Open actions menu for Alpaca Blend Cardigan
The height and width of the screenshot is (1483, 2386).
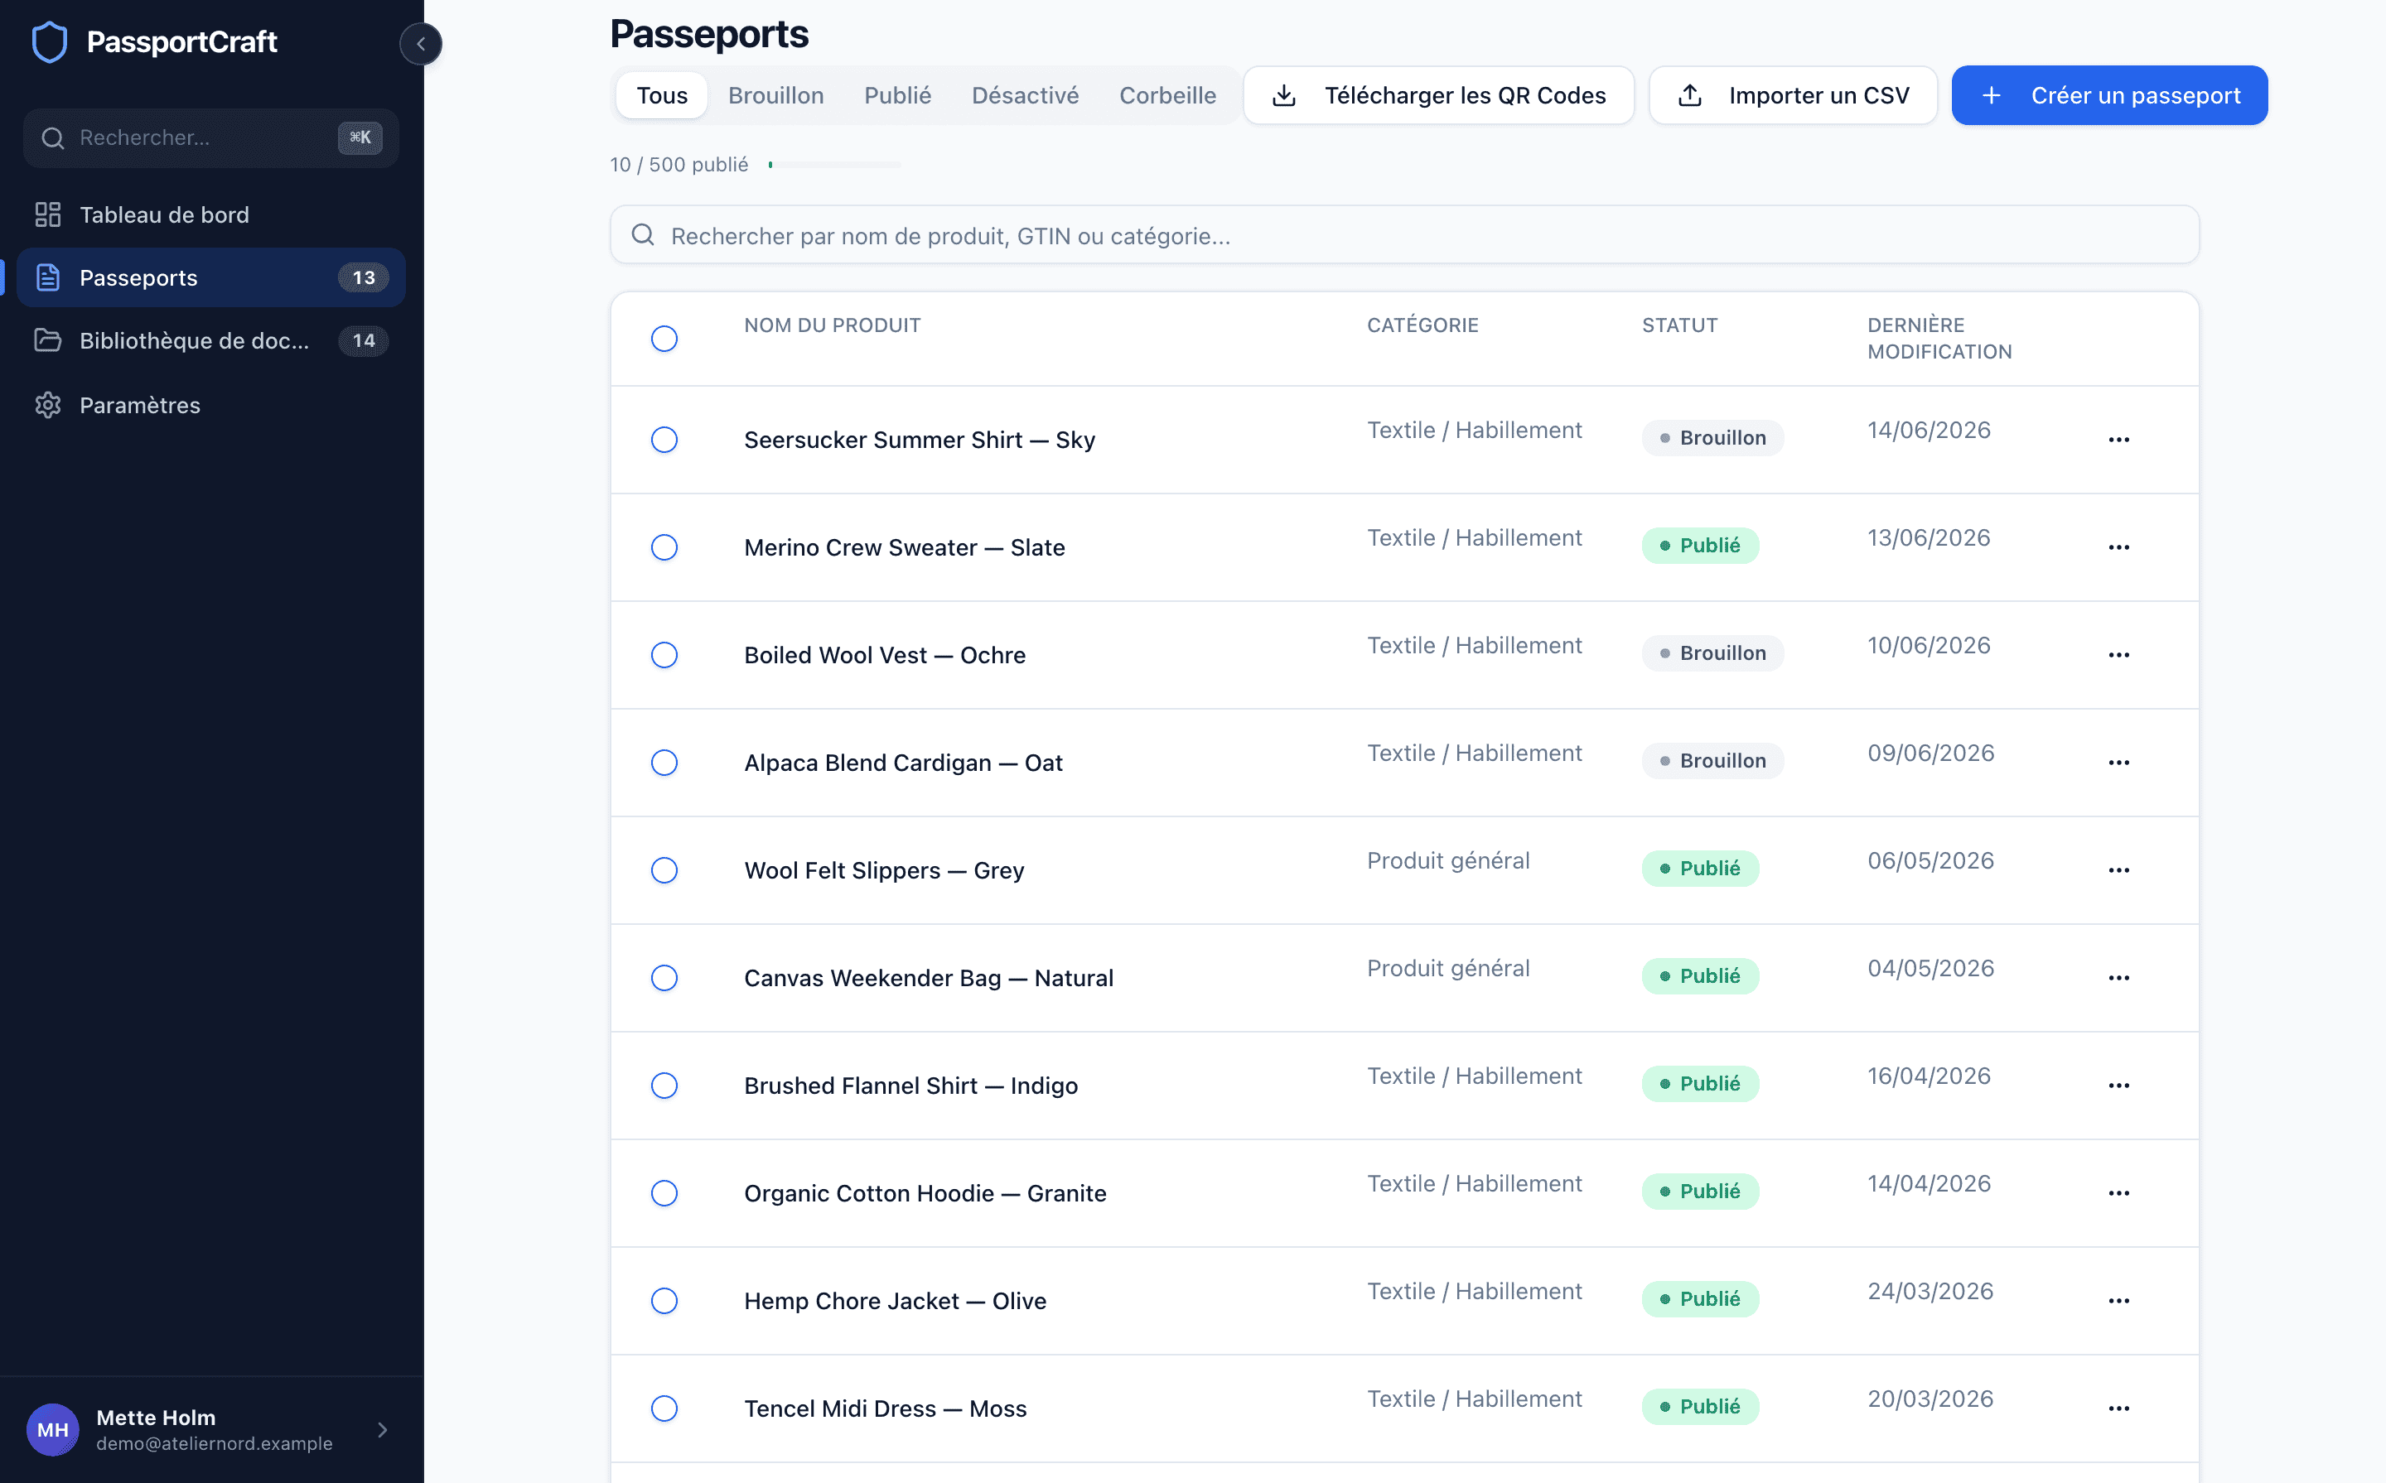coord(2119,762)
